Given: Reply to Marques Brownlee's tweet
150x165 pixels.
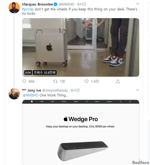Looking at the screenshot, I should (x=24, y=81).
